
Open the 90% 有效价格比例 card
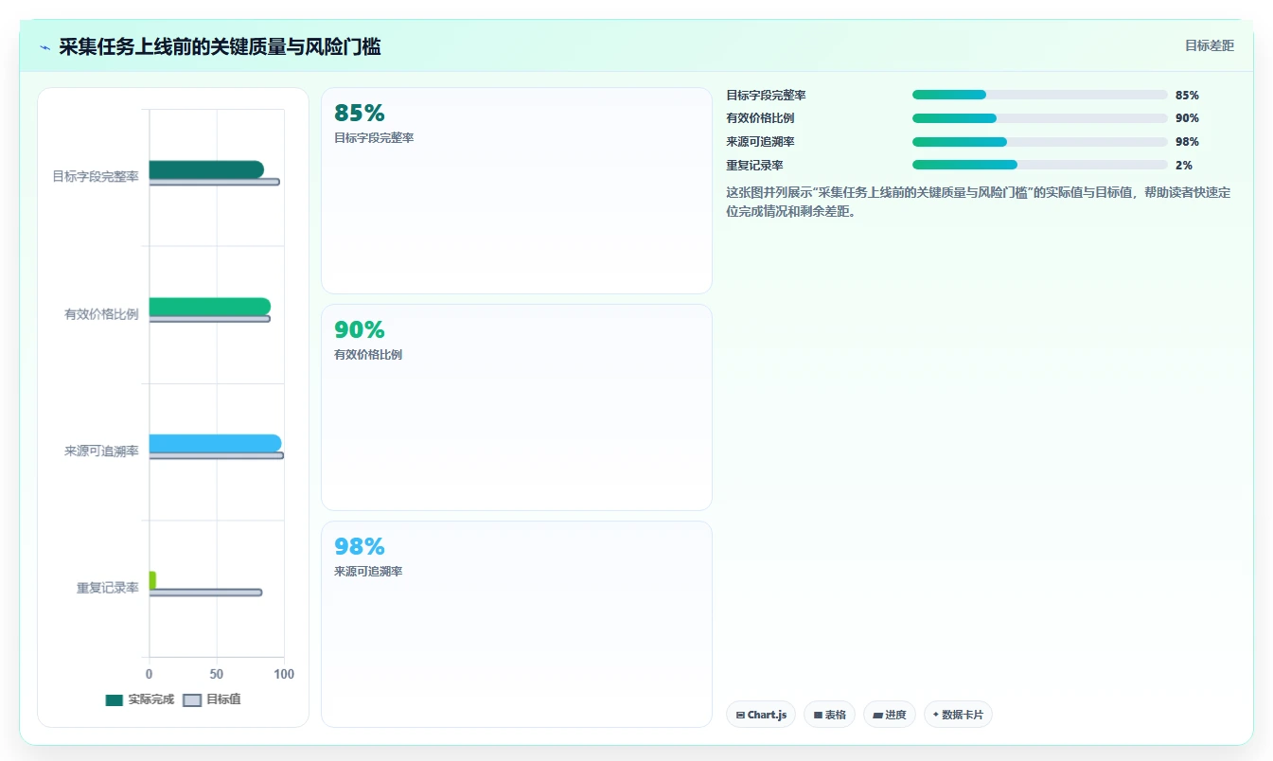click(517, 407)
